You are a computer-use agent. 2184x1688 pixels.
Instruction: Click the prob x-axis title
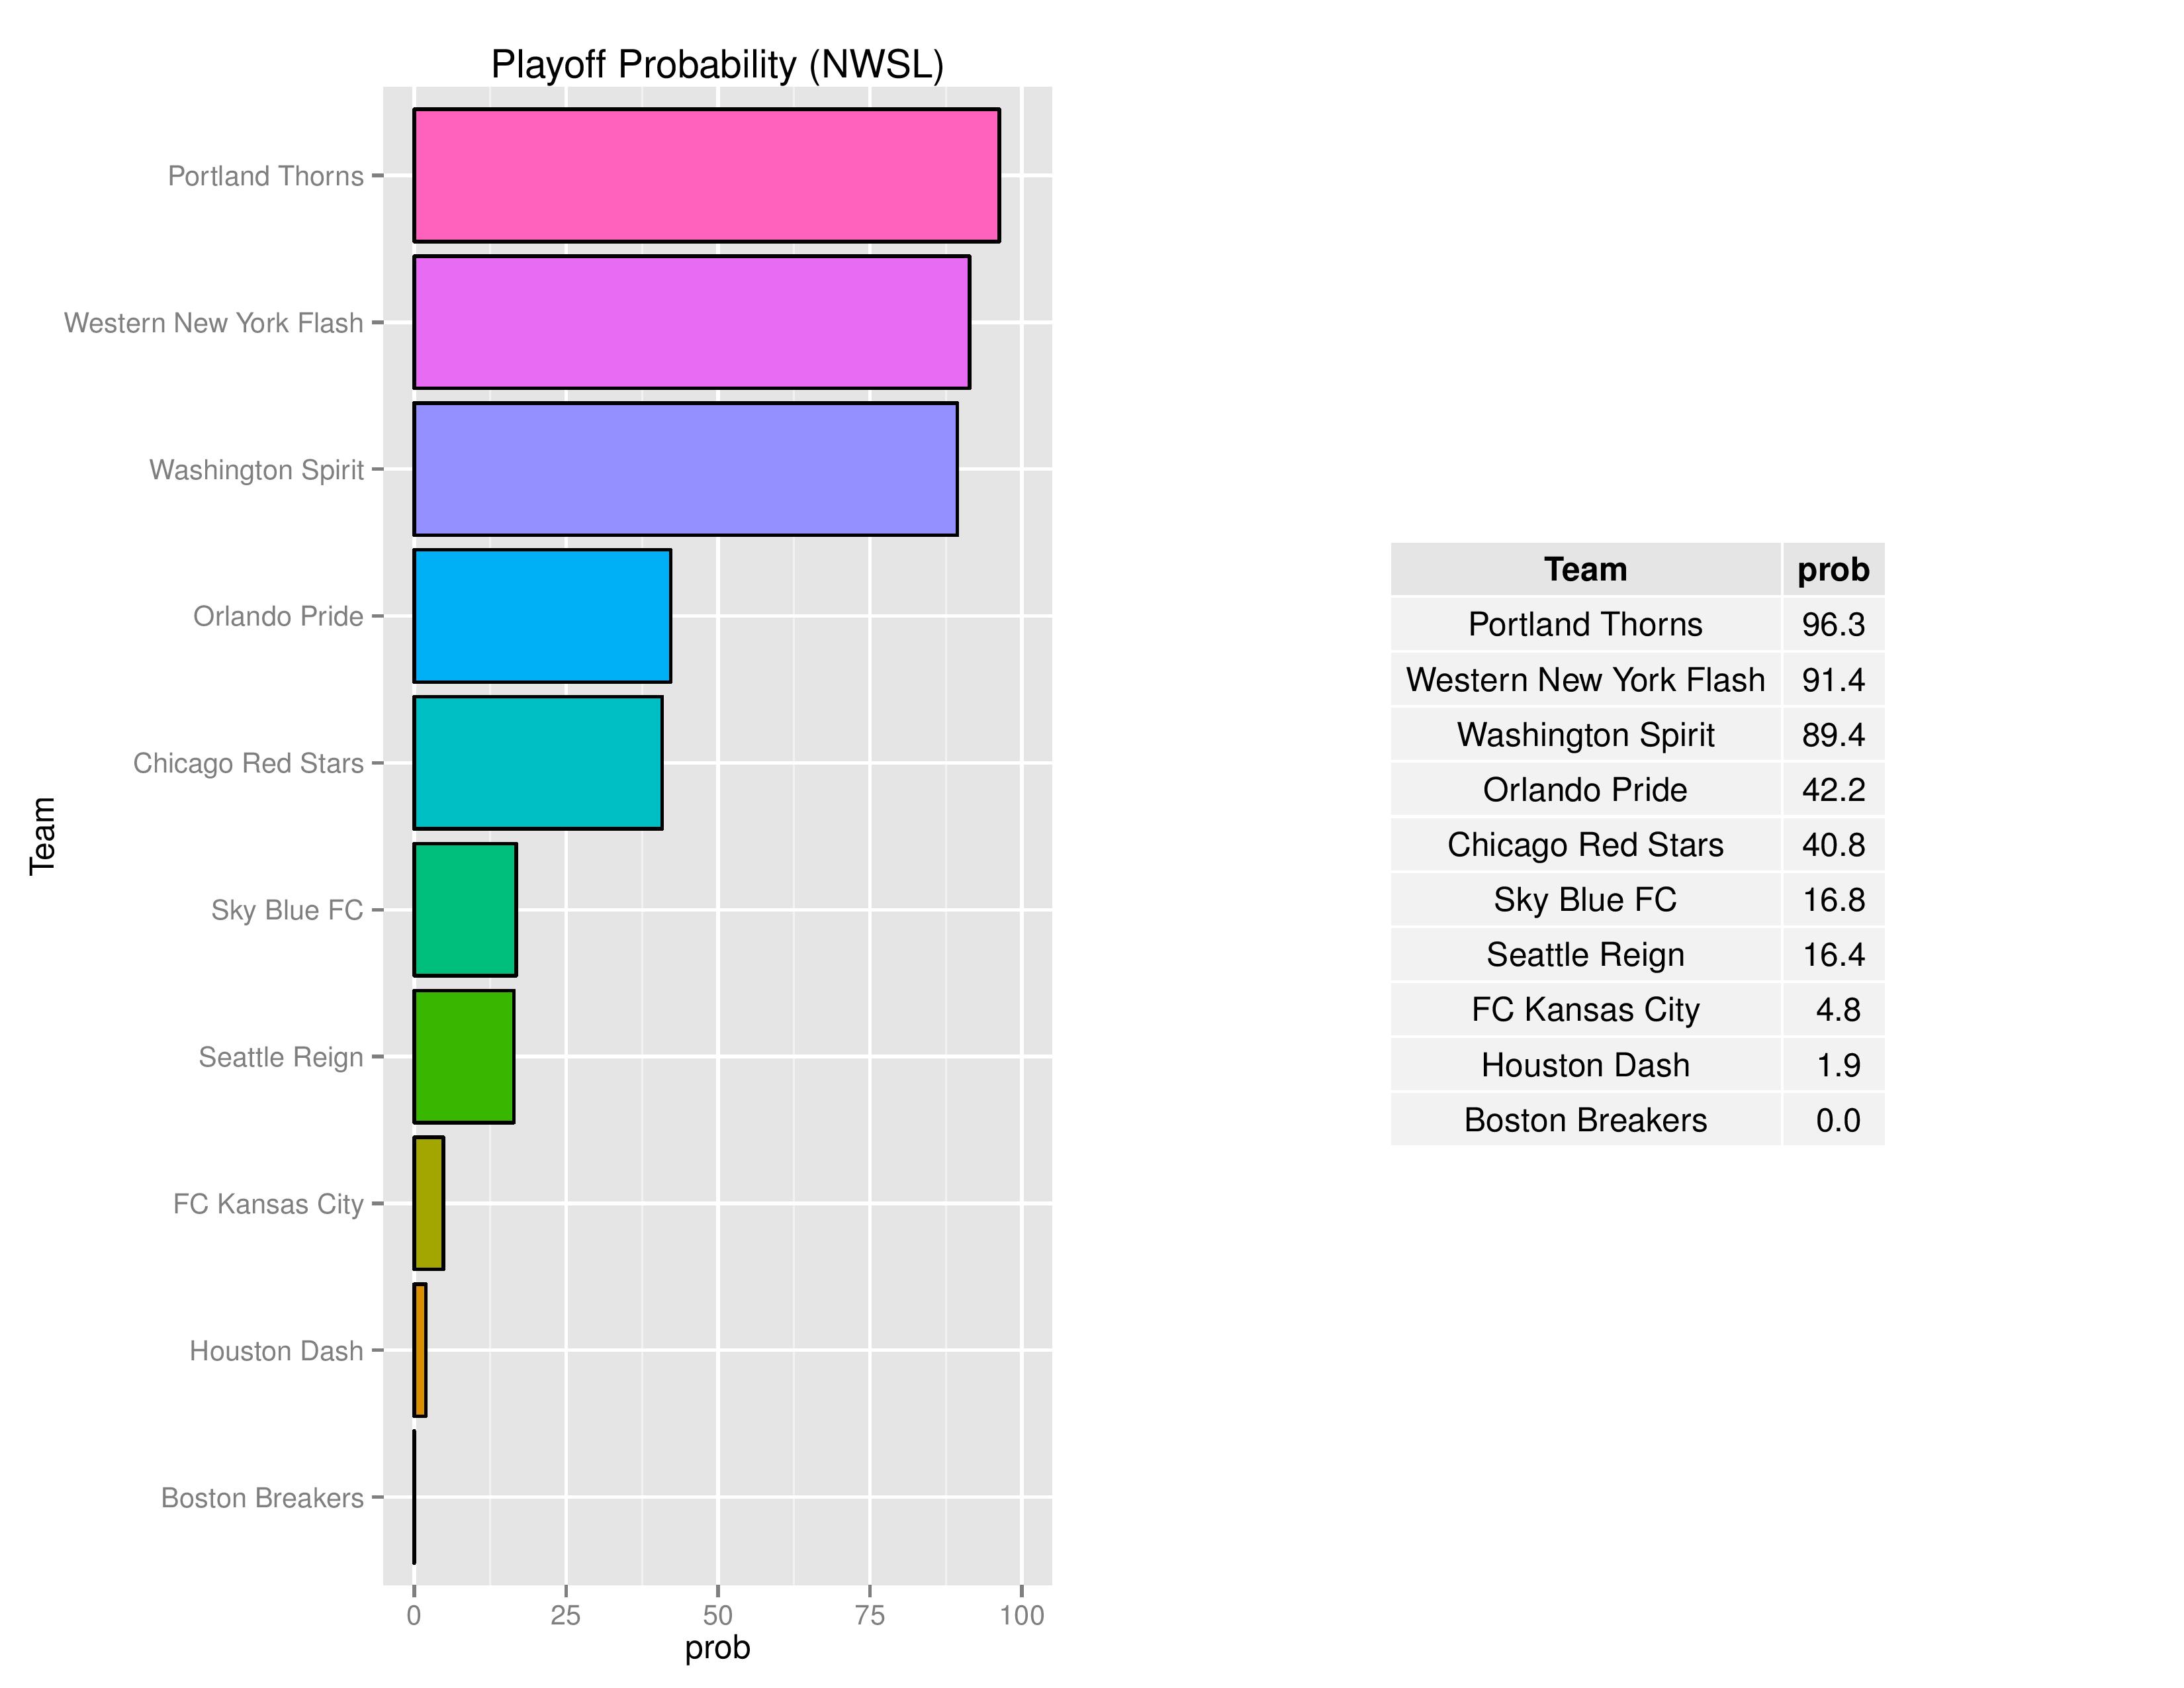717,1648
